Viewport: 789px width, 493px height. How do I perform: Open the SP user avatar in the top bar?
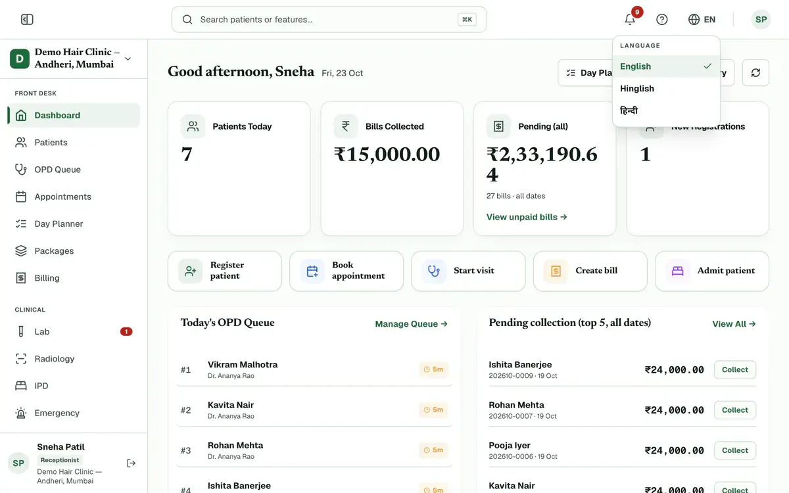(761, 20)
